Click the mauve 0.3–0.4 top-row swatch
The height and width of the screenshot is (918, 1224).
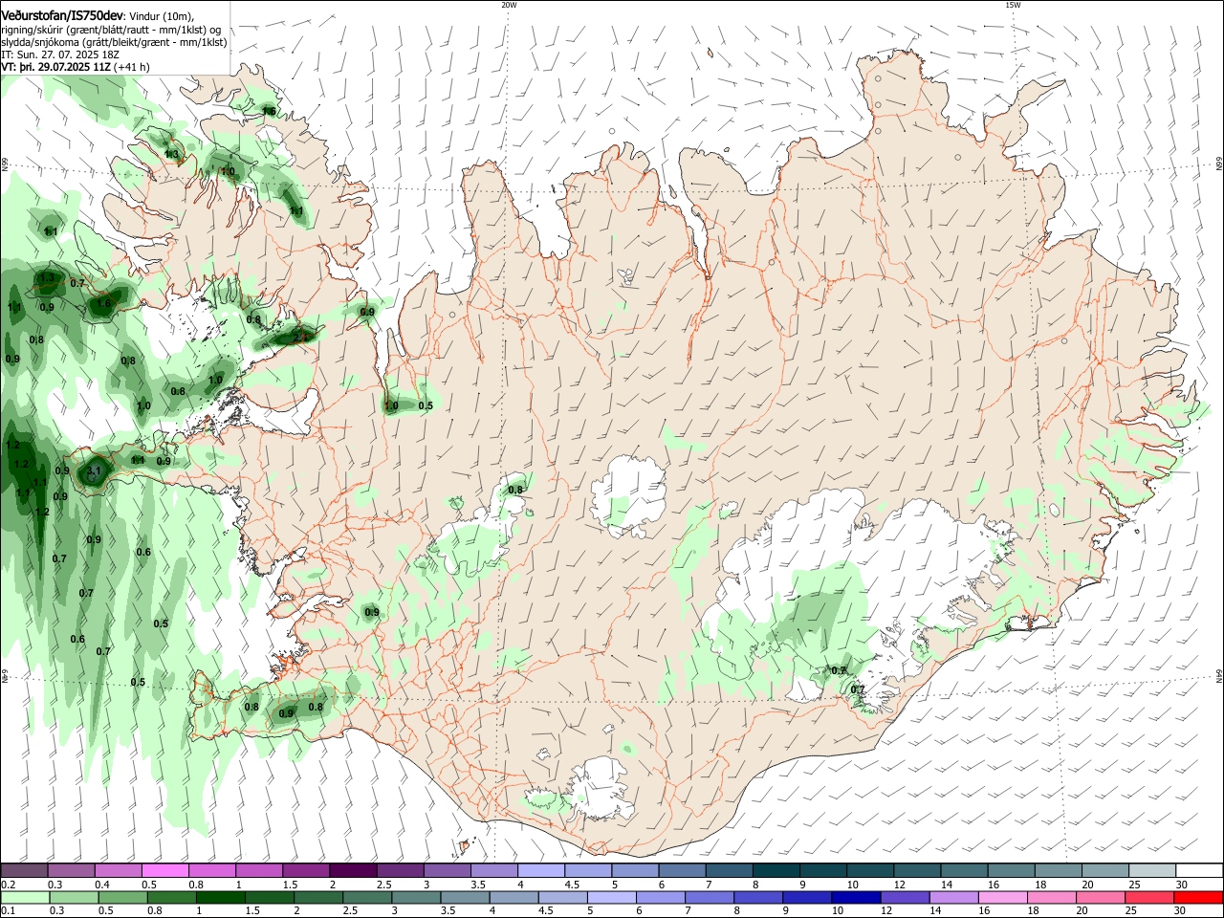tap(71, 871)
